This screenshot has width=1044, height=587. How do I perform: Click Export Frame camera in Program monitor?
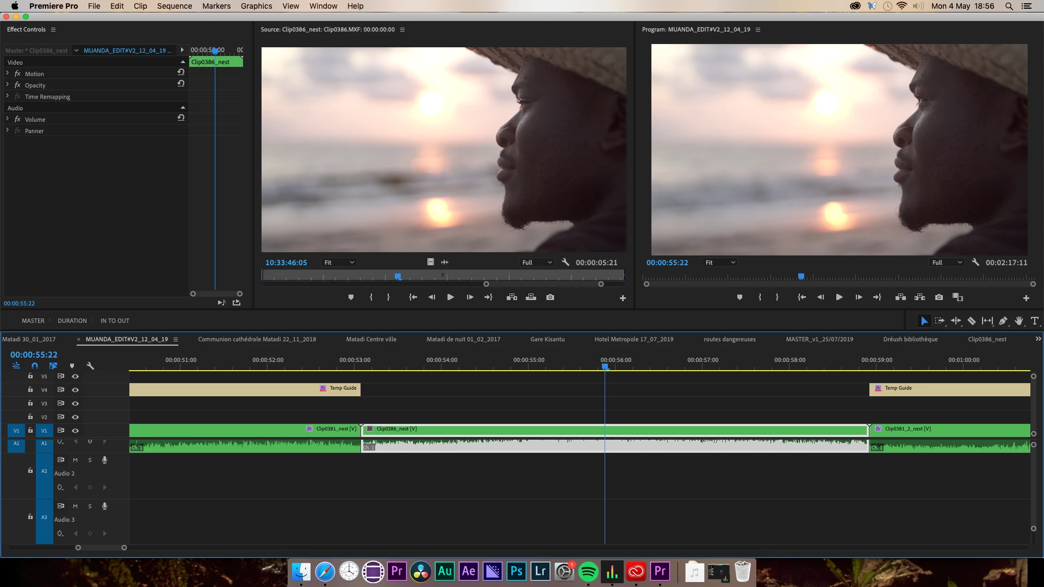(939, 297)
